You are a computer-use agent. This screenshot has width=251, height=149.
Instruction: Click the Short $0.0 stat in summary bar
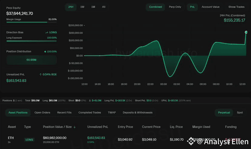coord(77,101)
